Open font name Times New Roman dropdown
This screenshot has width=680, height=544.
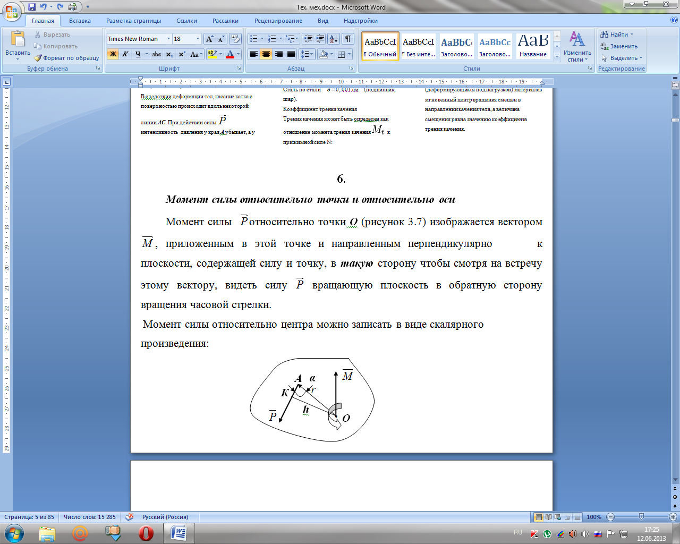coord(168,39)
